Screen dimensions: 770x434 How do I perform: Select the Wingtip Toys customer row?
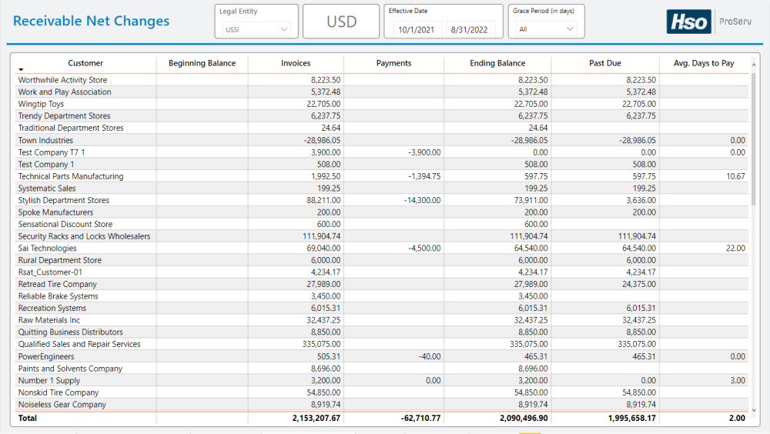tap(42, 104)
